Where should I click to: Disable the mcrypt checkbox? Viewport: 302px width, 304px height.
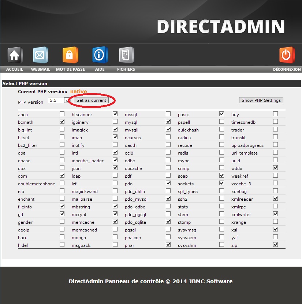115,214
